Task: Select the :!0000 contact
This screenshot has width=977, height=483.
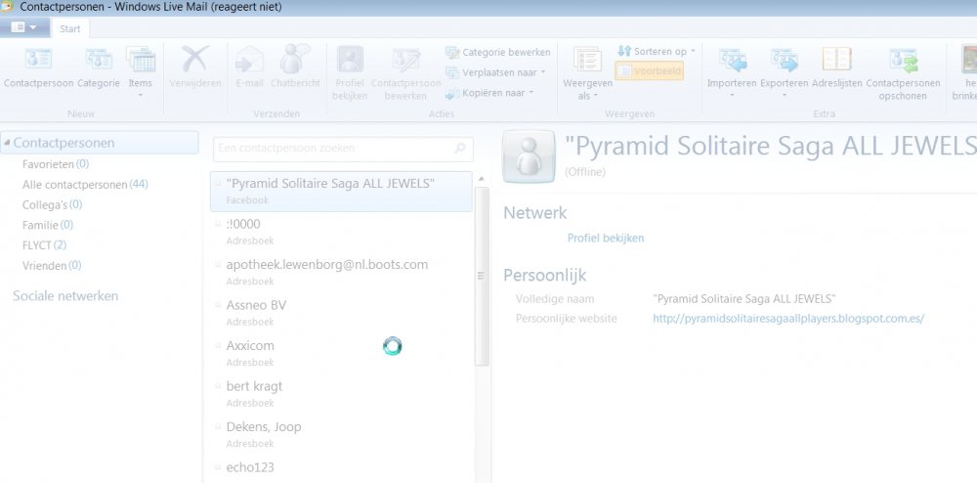Action: point(341,232)
